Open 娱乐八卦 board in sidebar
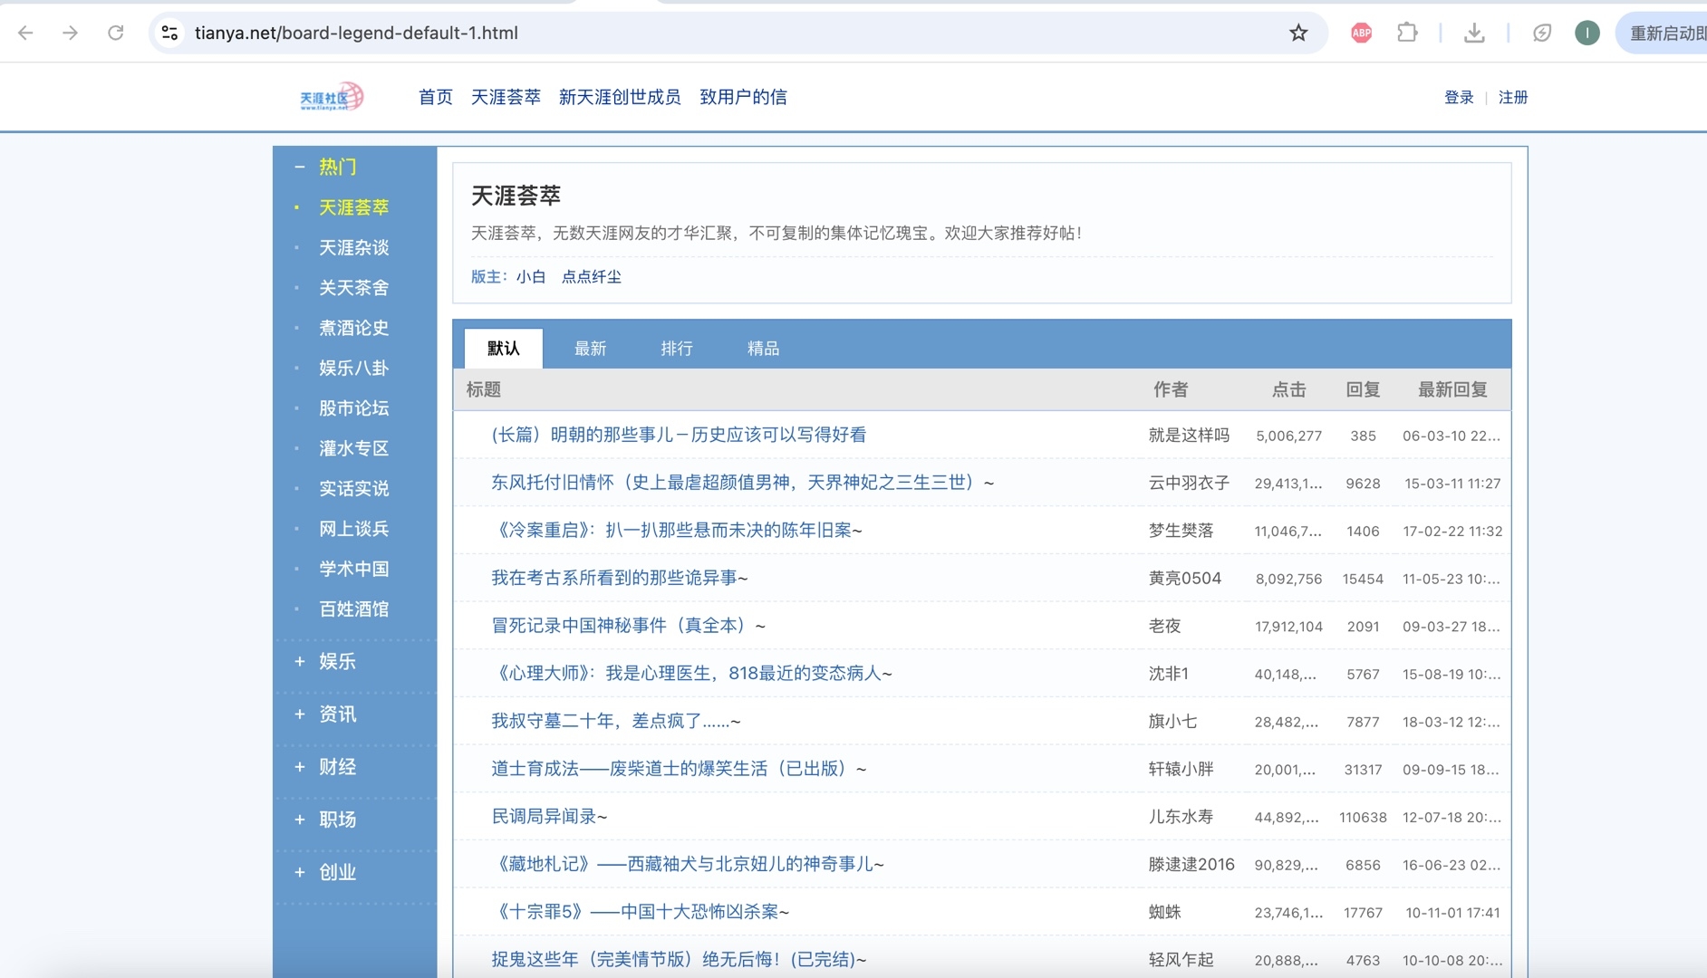The height and width of the screenshot is (978, 1707). coord(353,368)
